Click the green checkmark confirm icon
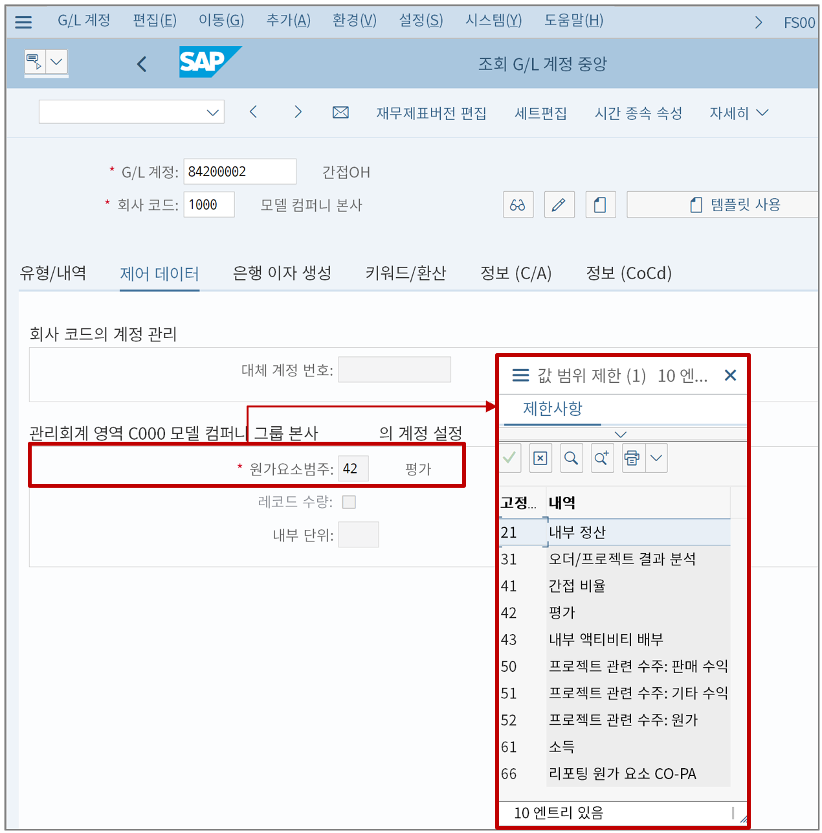The image size is (822, 833). 510,458
